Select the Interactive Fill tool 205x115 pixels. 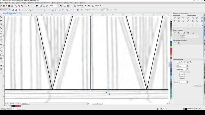click(1, 65)
